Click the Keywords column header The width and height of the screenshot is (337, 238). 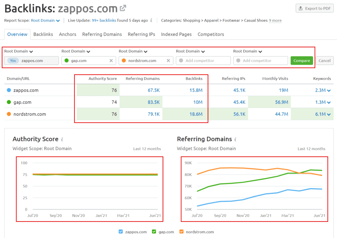coord(322,78)
